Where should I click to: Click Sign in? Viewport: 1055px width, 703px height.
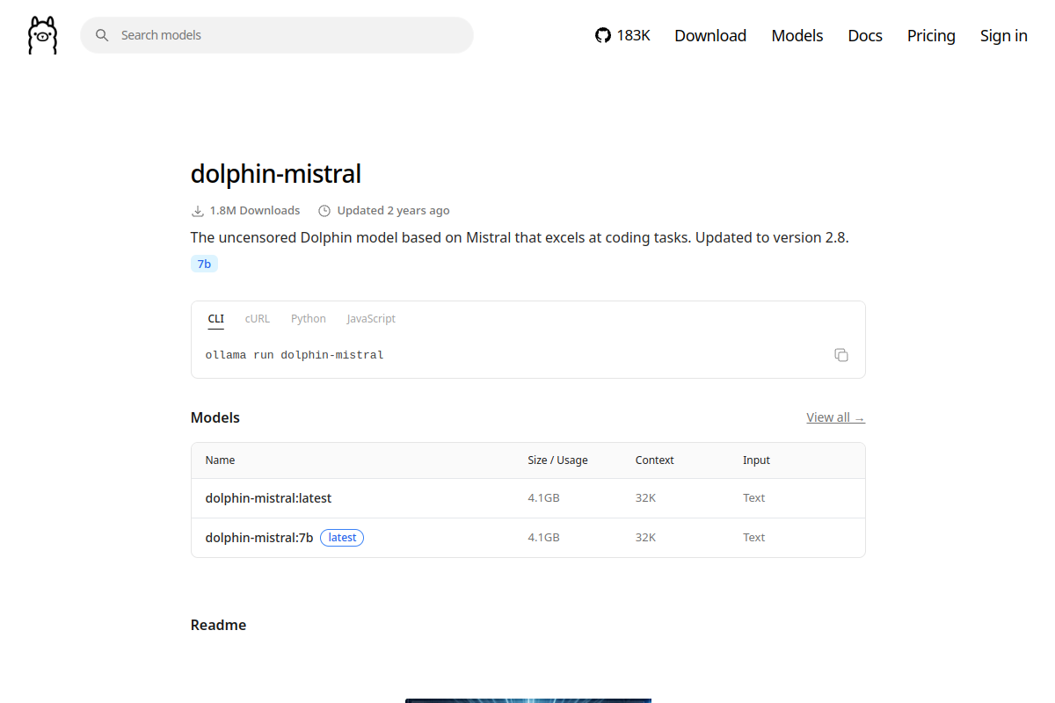pos(1004,35)
